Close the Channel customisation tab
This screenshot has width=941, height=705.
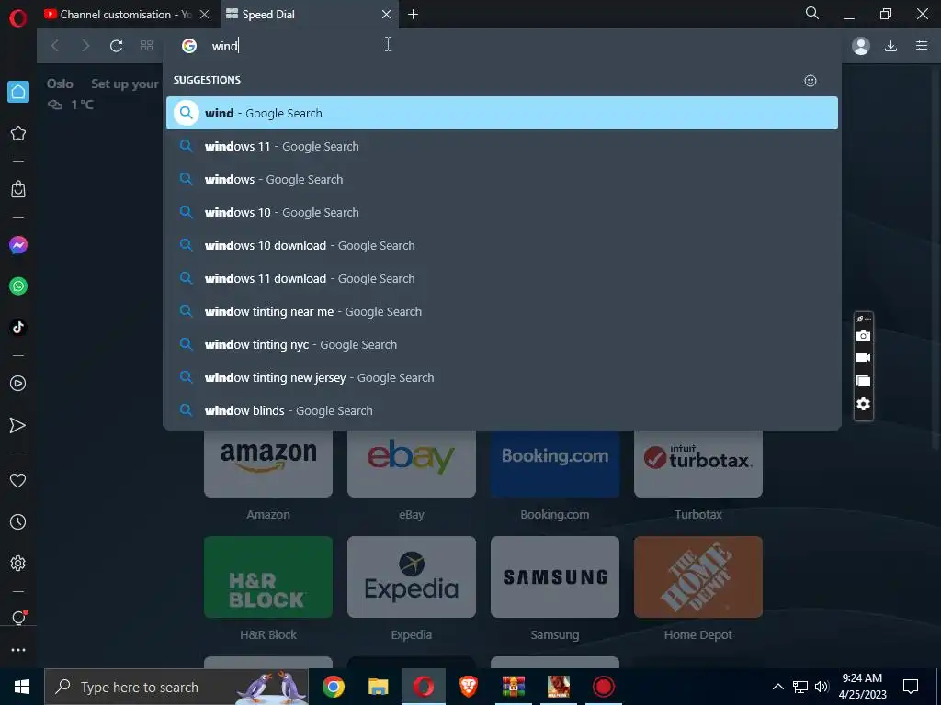204,15
